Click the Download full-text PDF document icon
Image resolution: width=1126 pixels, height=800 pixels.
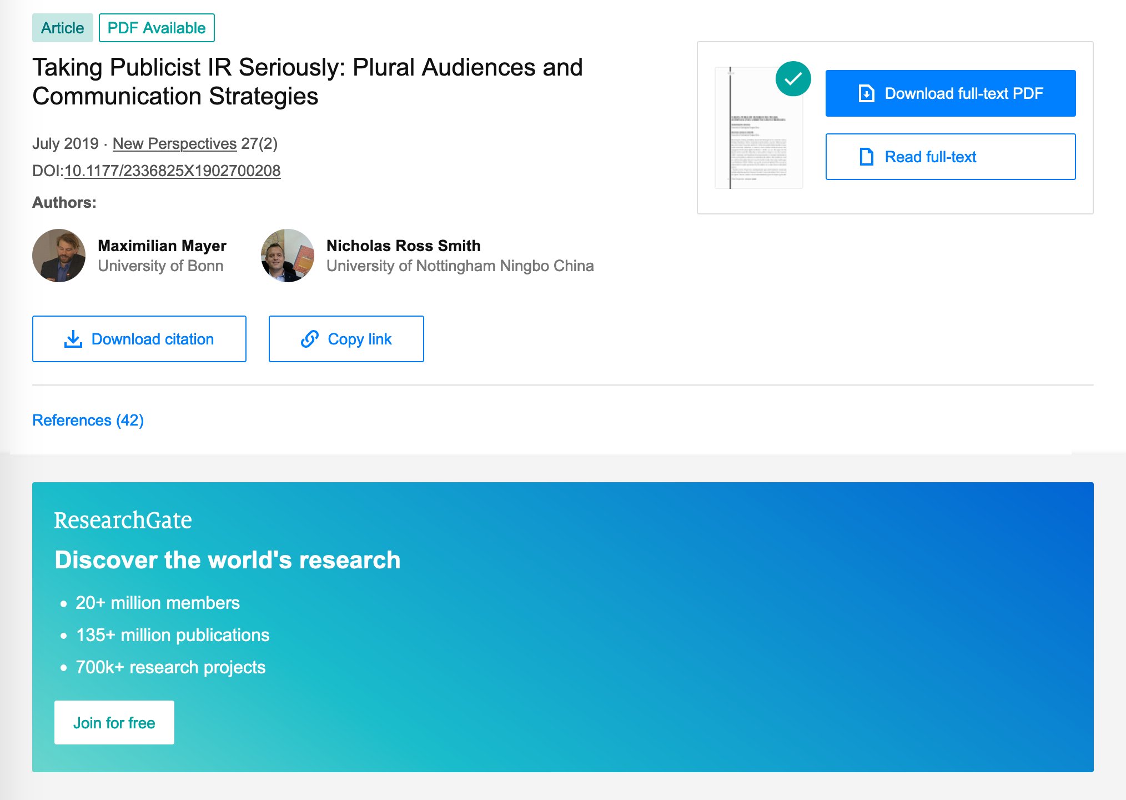point(866,93)
